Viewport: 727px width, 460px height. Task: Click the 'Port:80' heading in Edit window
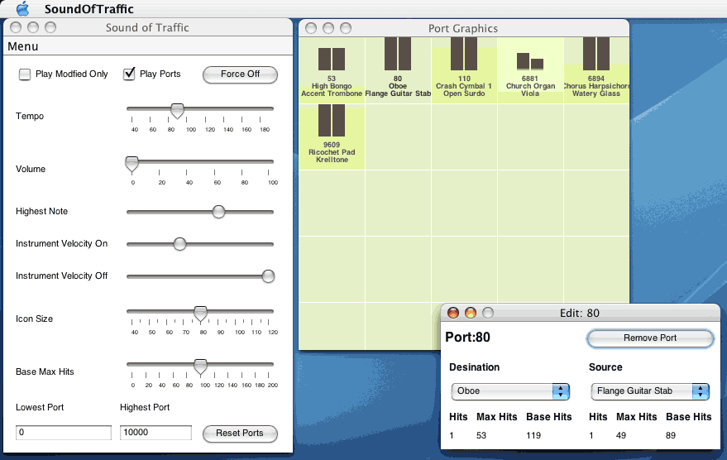point(467,338)
